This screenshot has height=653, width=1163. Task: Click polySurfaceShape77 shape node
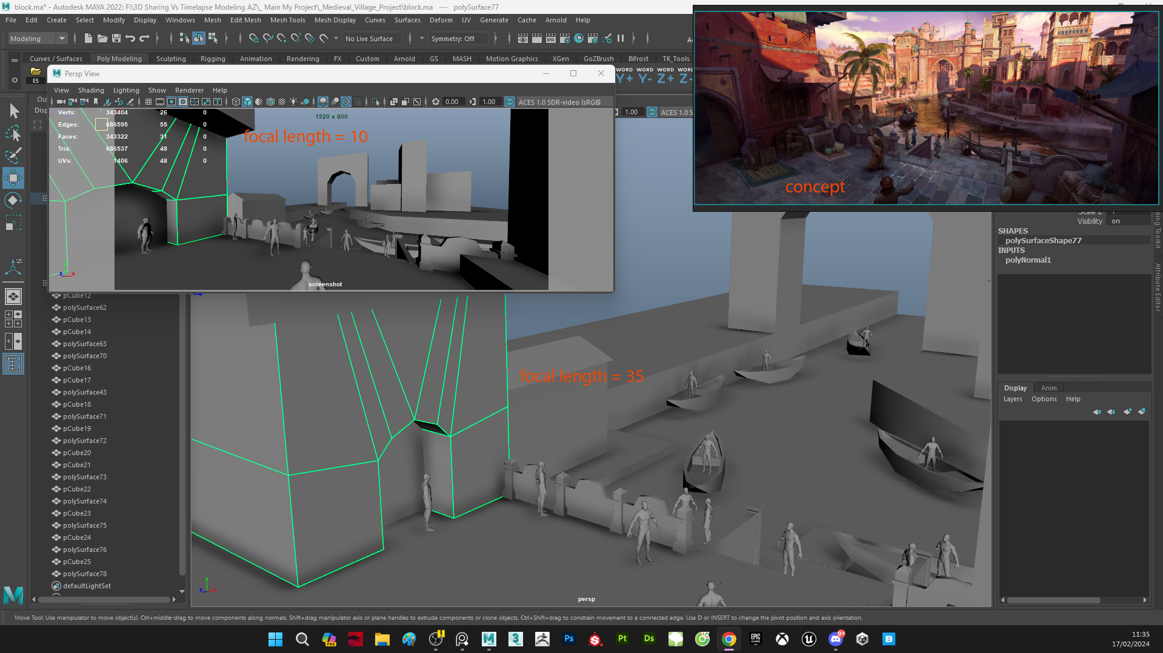pos(1043,240)
